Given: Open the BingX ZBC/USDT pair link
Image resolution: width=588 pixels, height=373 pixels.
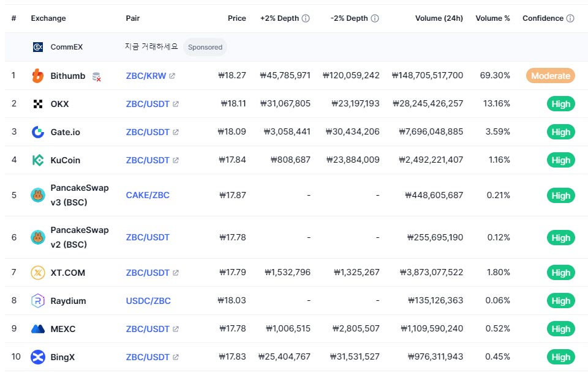Looking at the screenshot, I should 148,357.
